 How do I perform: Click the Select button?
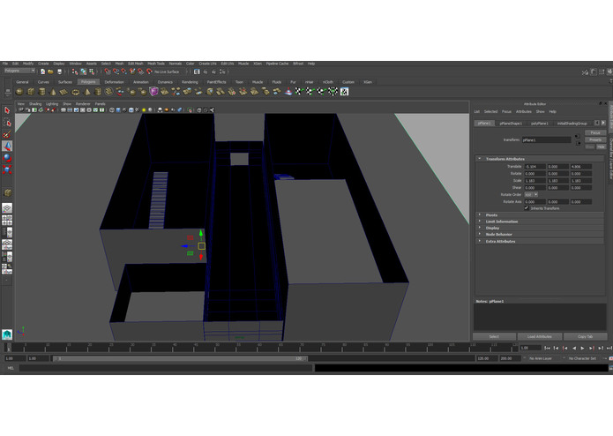point(494,336)
